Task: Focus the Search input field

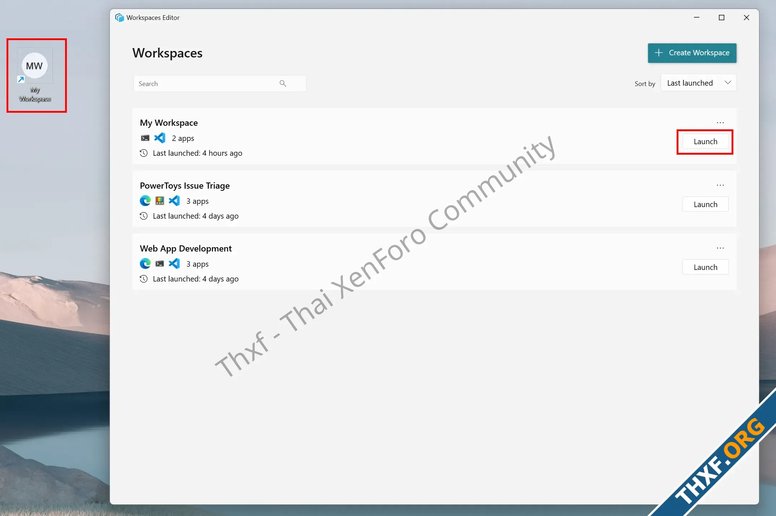Action: pyautogui.click(x=220, y=83)
